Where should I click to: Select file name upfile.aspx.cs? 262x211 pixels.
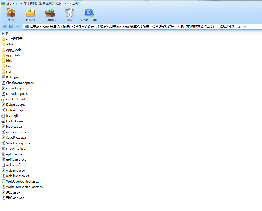[16, 160]
